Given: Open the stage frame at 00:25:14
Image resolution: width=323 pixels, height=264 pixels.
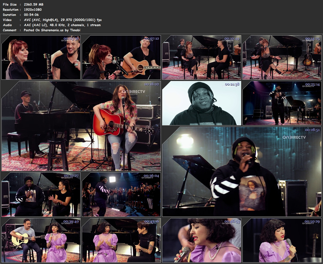Looking at the screenshot, I should tap(282, 103).
